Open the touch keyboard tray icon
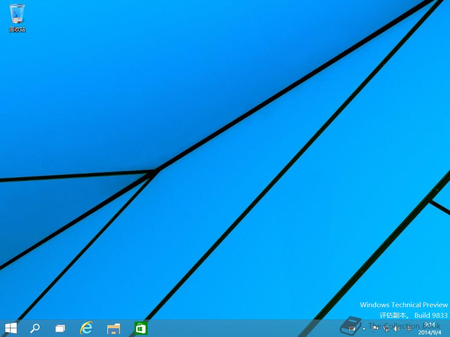The image size is (450, 337). (x=352, y=328)
